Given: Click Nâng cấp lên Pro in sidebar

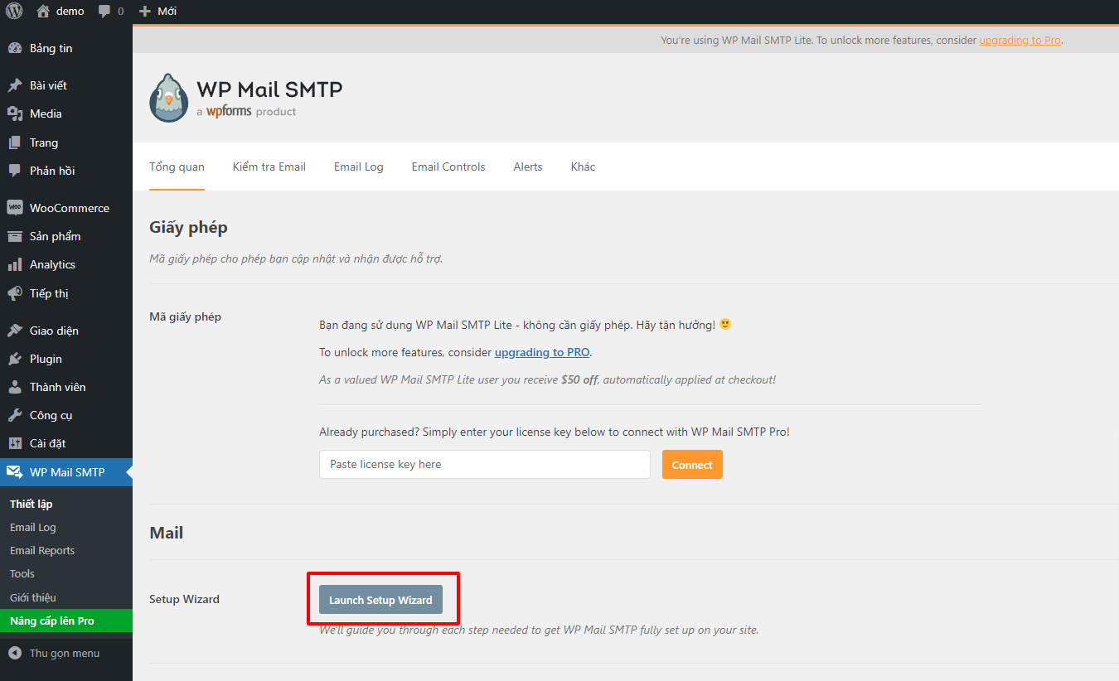Looking at the screenshot, I should [66, 621].
